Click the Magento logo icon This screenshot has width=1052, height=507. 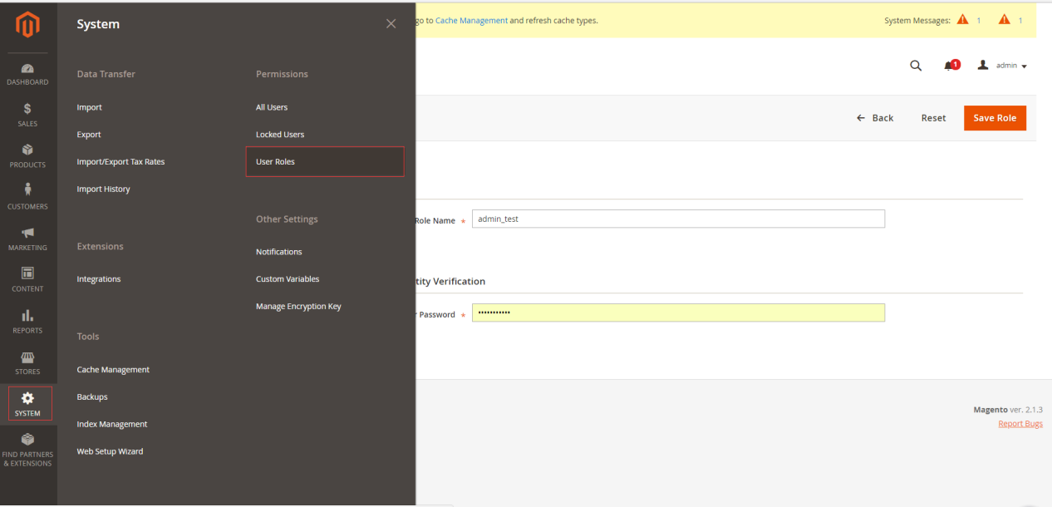(27, 26)
